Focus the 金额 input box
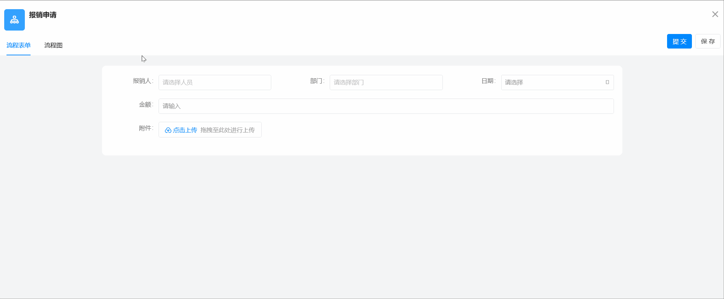This screenshot has height=299, width=724. tap(386, 106)
